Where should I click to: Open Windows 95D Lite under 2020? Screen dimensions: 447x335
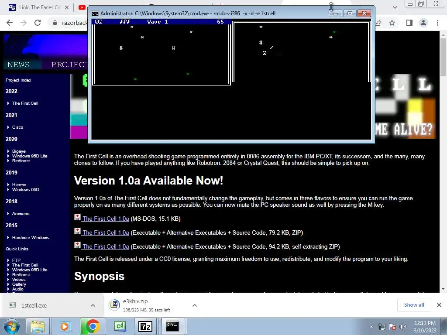click(30, 156)
